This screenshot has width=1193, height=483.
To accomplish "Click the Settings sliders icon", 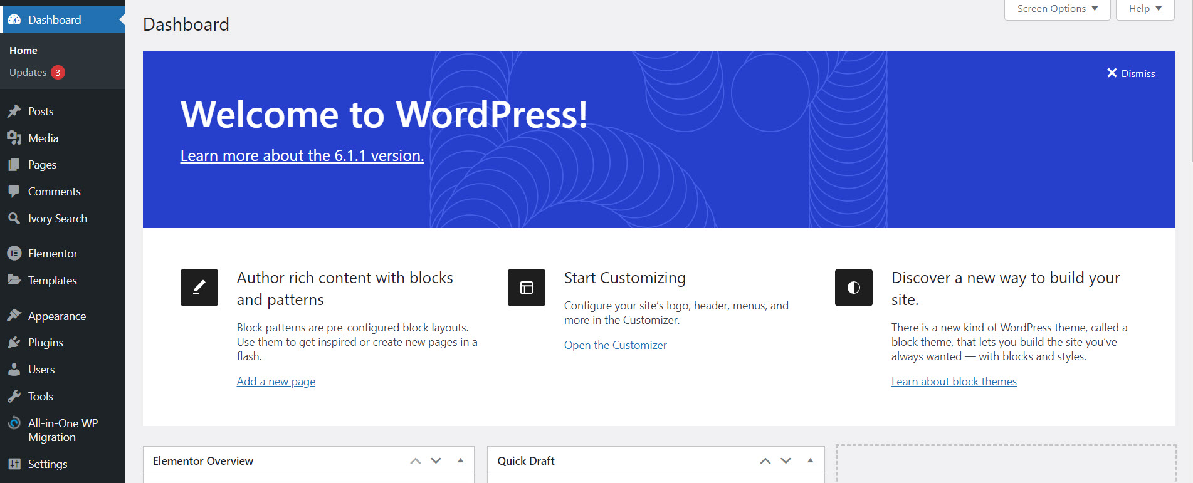I will point(14,464).
